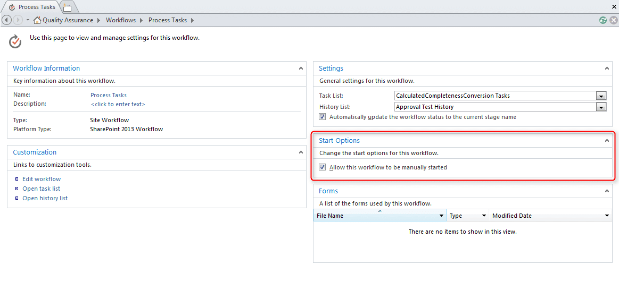Click the back navigation arrow icon
The height and width of the screenshot is (299, 619).
coord(7,20)
